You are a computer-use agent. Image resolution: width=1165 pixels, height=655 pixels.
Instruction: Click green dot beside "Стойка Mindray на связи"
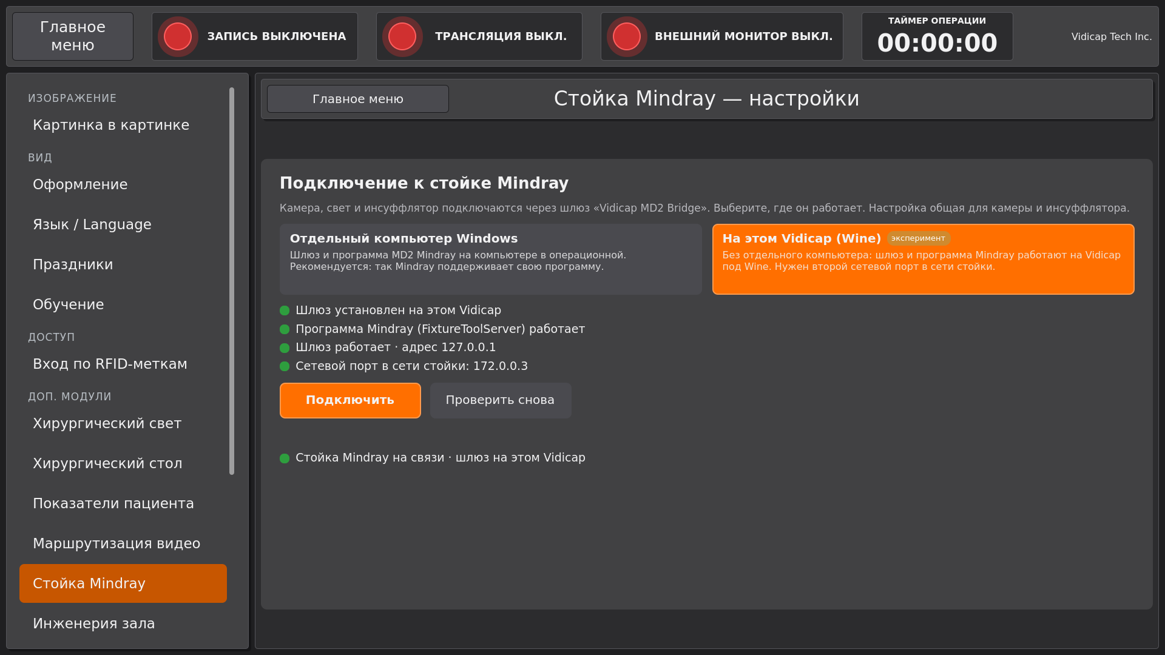coord(285,458)
